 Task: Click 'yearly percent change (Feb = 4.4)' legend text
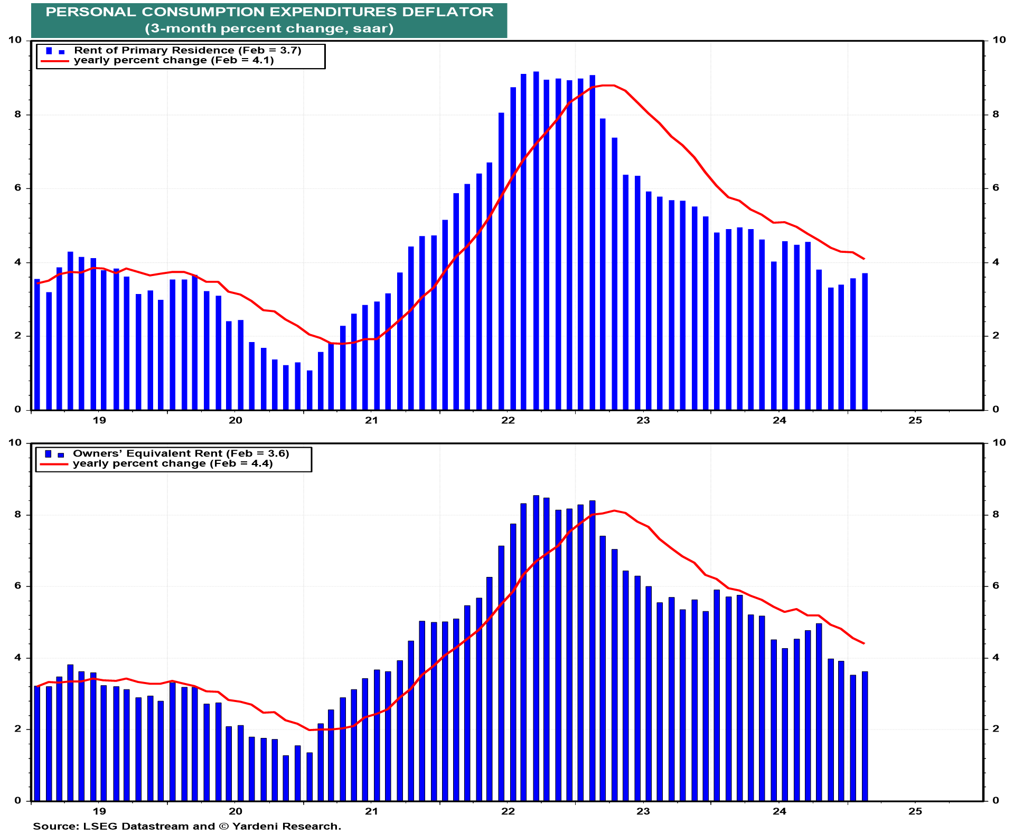(173, 463)
